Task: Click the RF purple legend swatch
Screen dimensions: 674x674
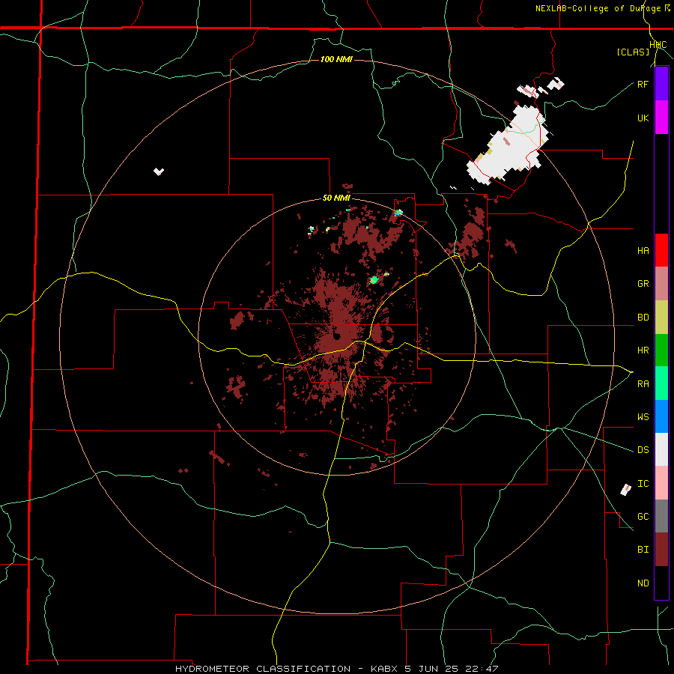Action: 661,84
